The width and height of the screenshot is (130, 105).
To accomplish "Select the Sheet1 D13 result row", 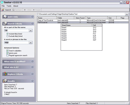I will [x=82, y=28].
